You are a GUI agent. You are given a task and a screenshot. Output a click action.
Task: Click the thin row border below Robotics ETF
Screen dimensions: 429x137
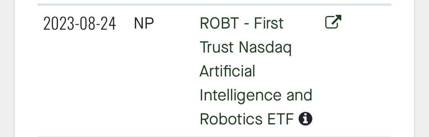coord(214,136)
